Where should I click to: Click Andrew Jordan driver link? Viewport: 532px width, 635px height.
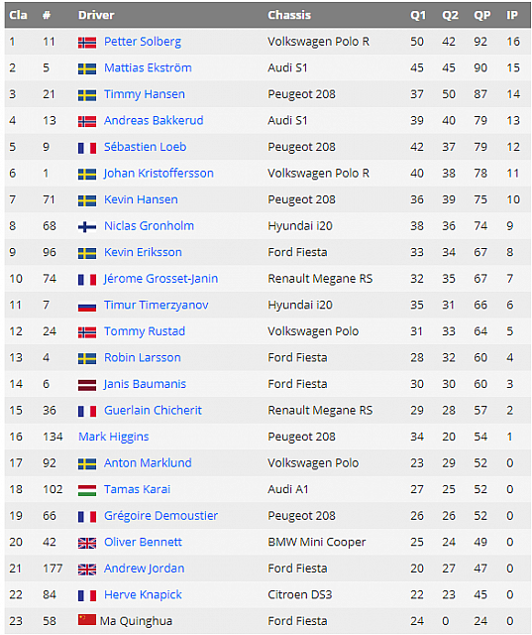[144, 569]
